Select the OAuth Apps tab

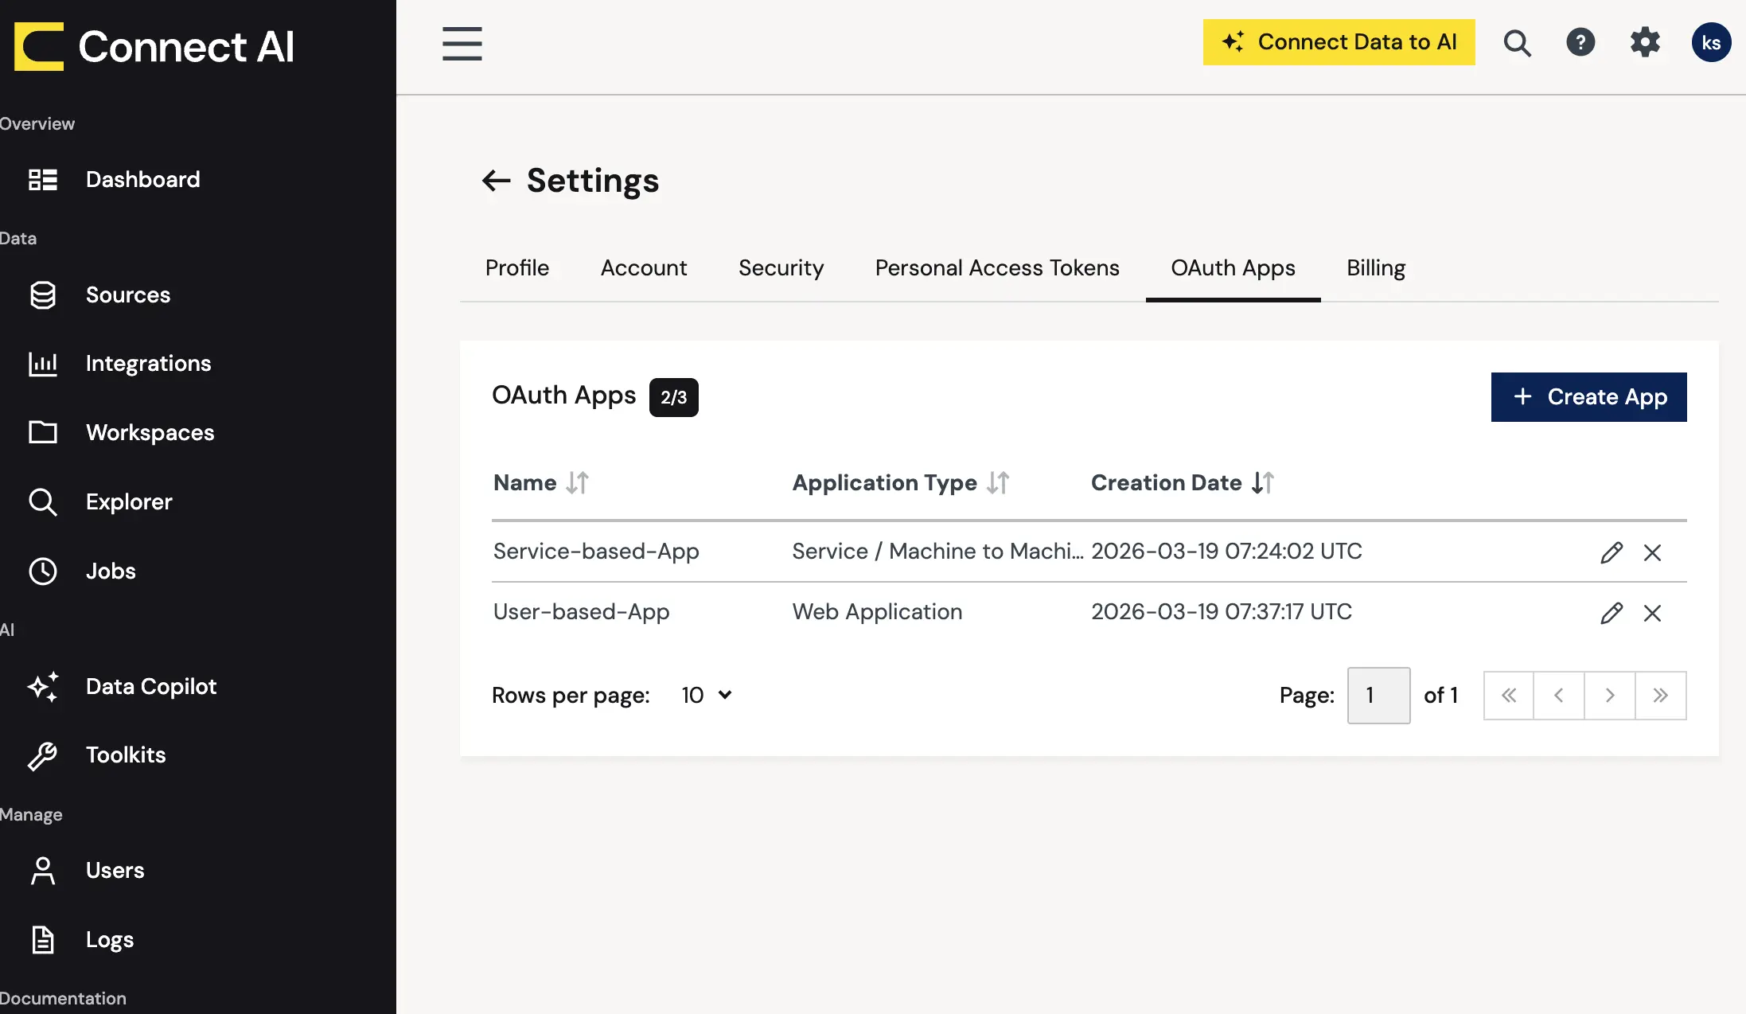pyautogui.click(x=1233, y=268)
